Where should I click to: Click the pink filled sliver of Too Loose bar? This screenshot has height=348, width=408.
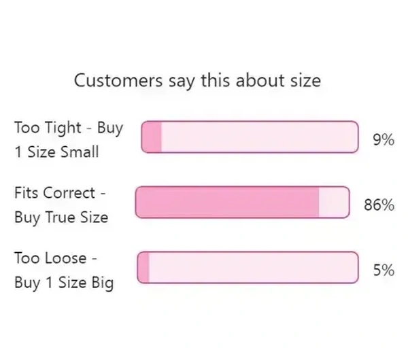(x=143, y=267)
